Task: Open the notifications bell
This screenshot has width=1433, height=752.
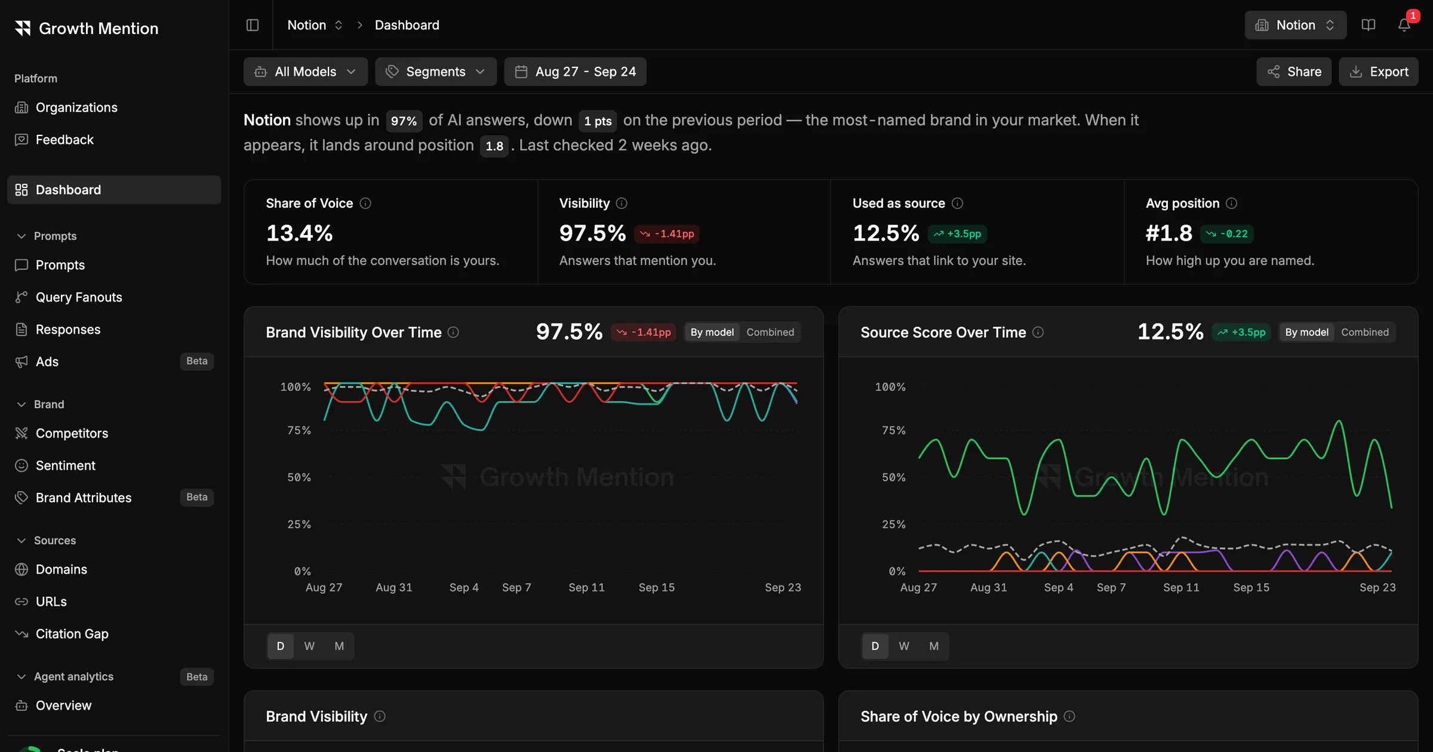Action: click(x=1404, y=25)
